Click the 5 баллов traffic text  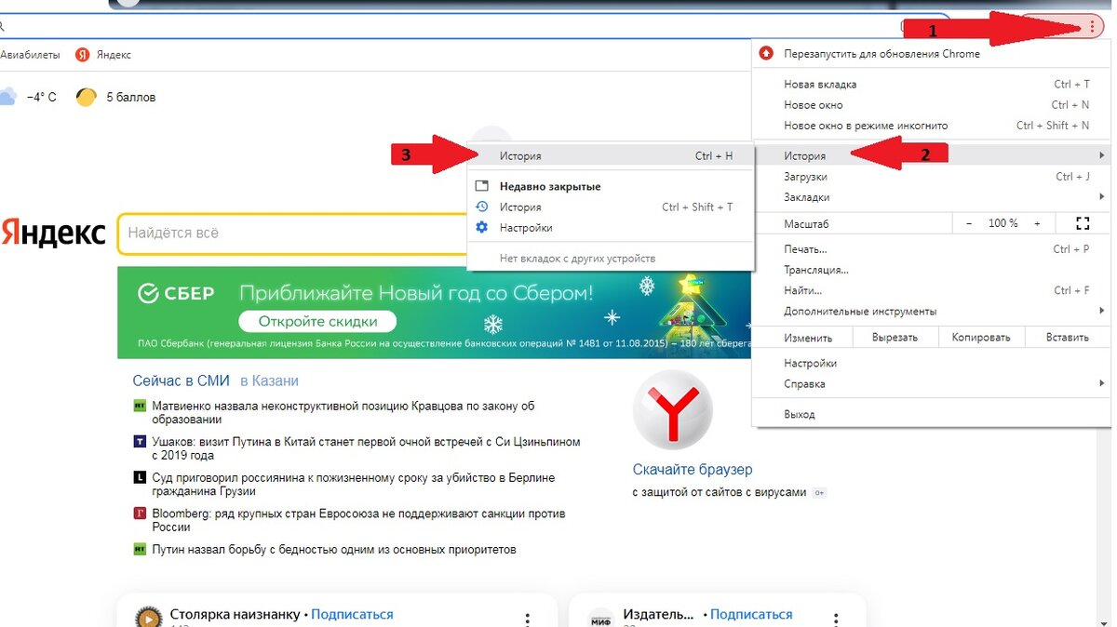(130, 97)
